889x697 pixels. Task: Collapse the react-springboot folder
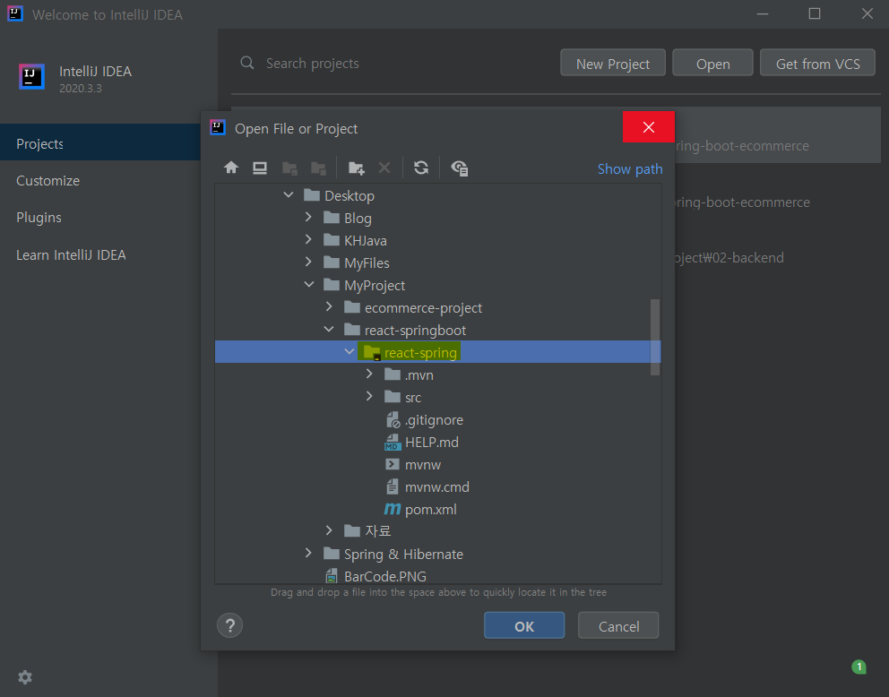329,329
